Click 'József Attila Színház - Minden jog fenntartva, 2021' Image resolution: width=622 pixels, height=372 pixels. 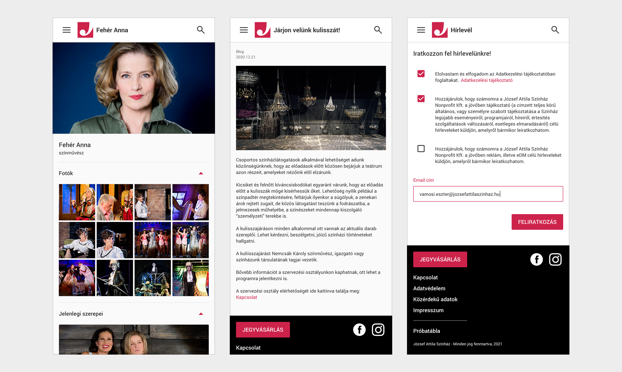click(x=457, y=344)
